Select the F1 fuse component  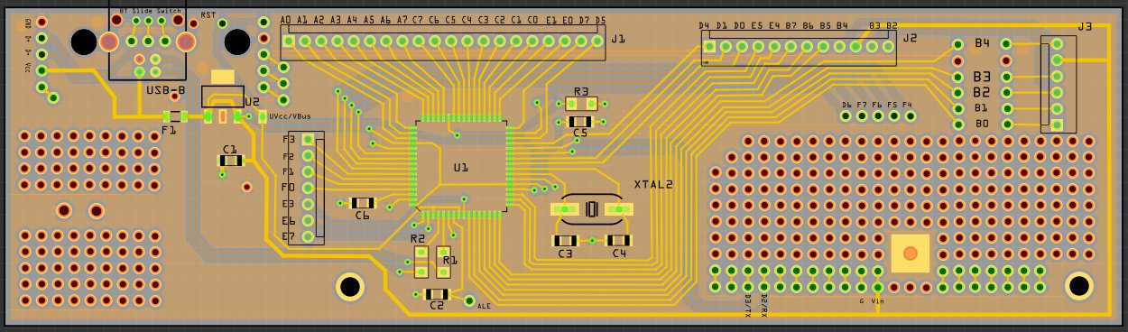(175, 116)
